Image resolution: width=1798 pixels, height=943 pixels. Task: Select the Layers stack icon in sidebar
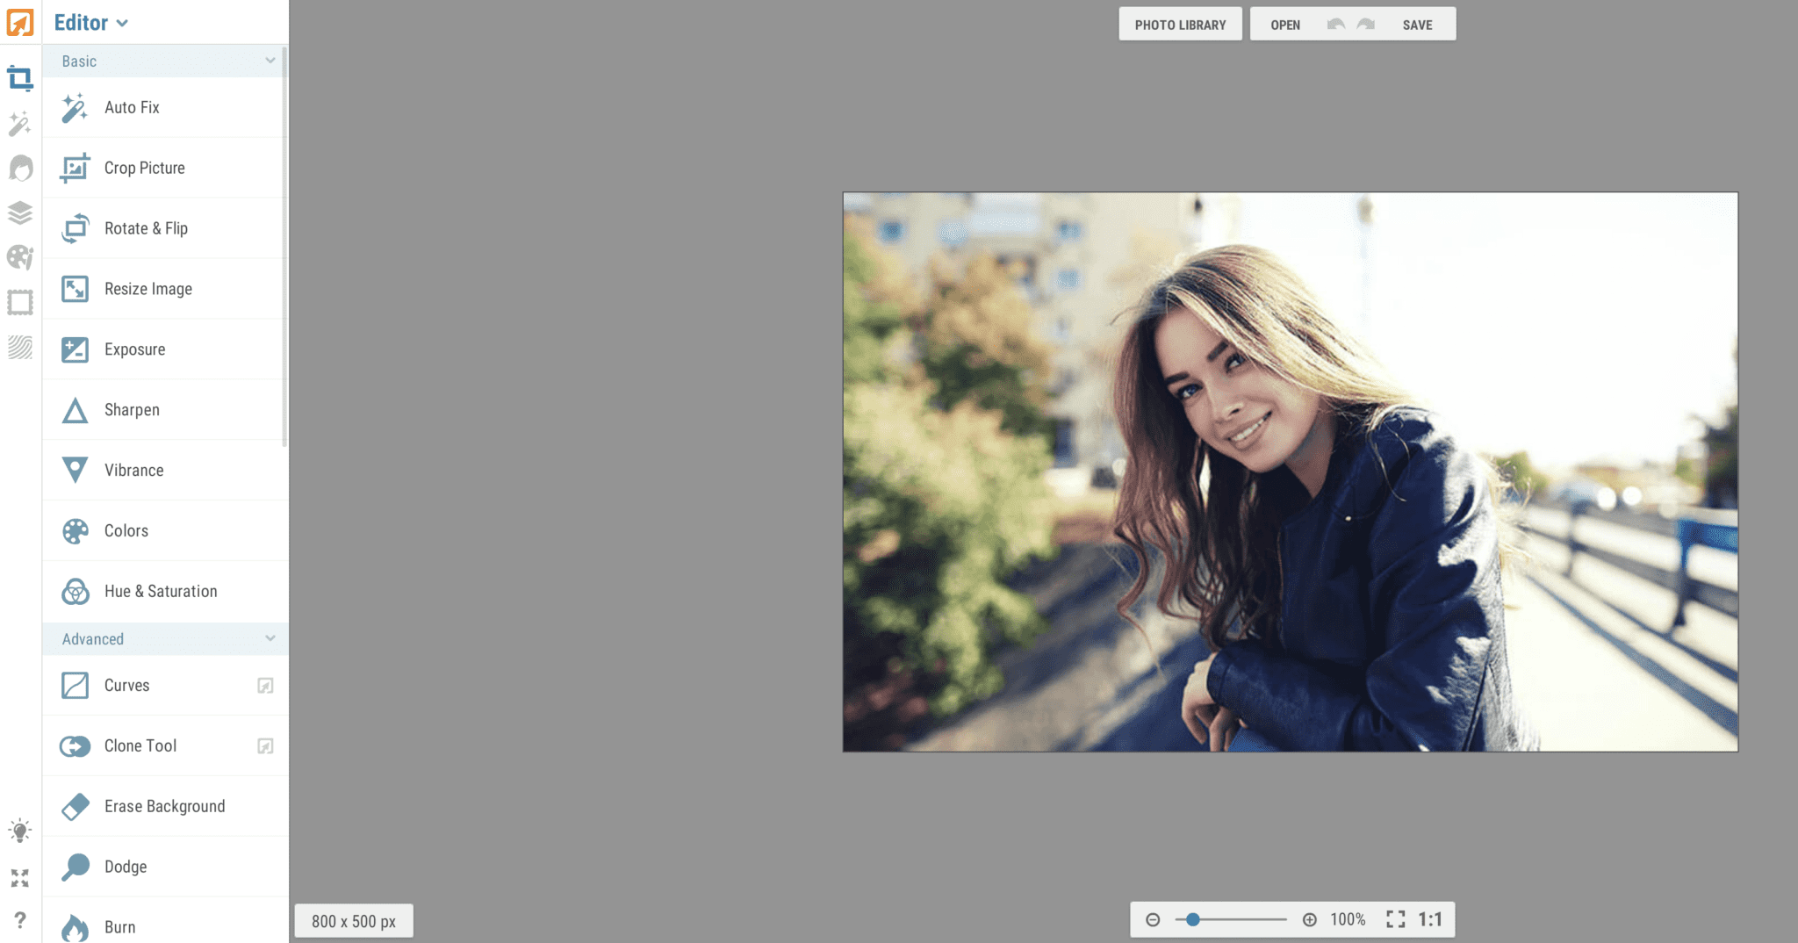[21, 212]
